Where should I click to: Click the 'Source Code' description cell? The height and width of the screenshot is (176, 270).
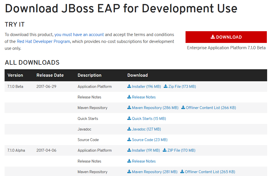88,140
